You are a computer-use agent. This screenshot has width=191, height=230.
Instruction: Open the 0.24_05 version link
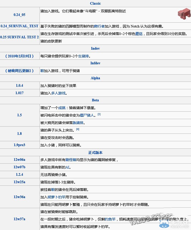[20, 15]
